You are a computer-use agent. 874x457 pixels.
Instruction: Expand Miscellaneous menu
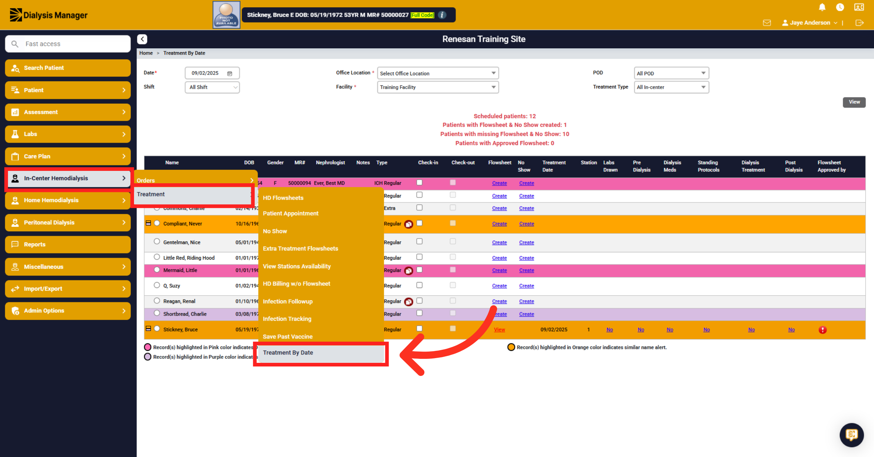coord(68,267)
